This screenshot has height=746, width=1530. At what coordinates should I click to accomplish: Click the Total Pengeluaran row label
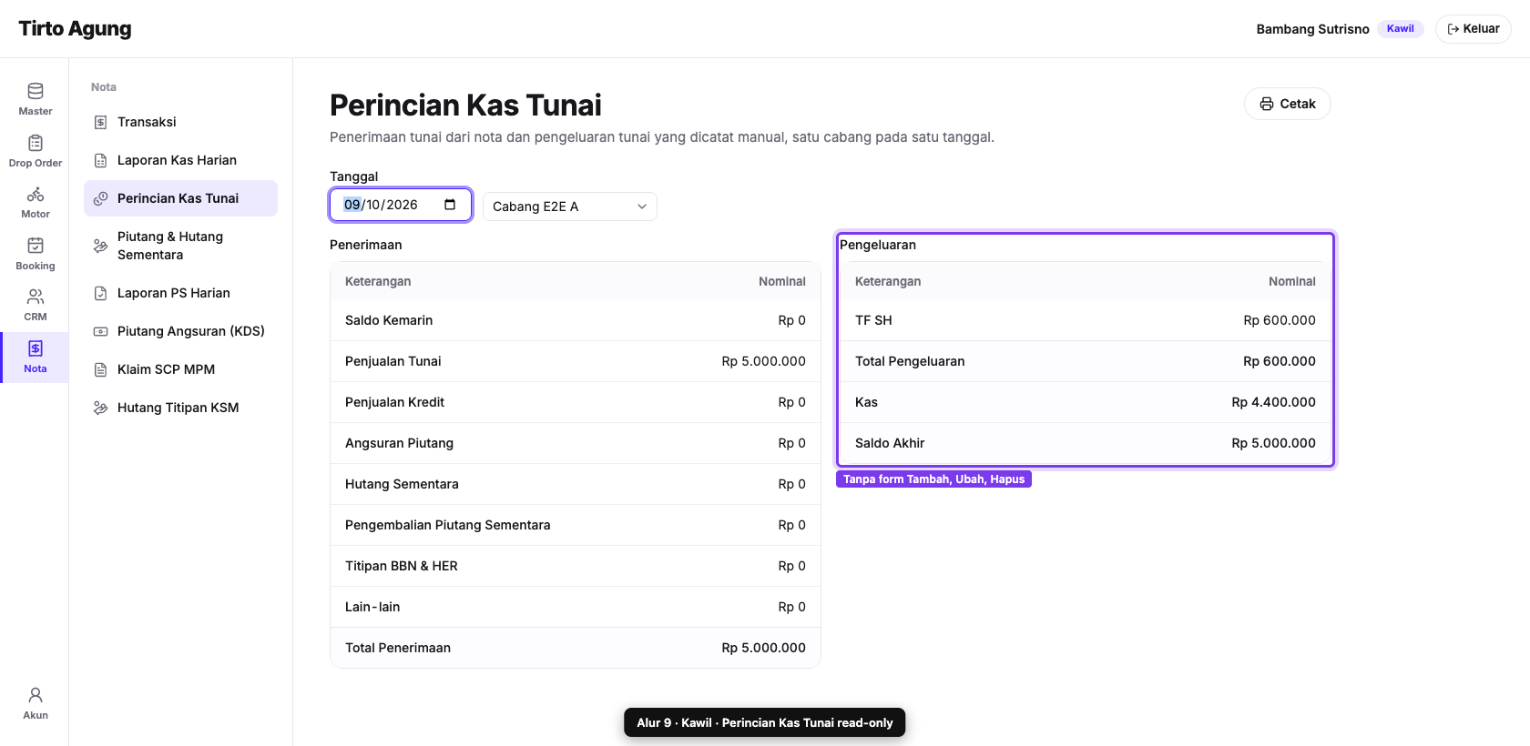click(910, 361)
